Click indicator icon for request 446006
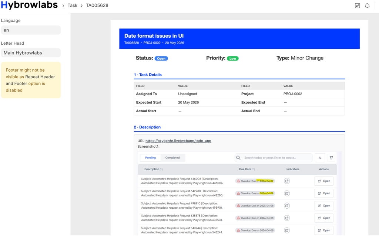Viewport: 379px width, 236px height. click(x=287, y=181)
